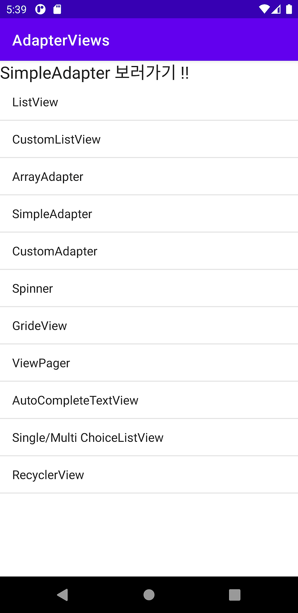Select the AutoCompleteTextView item
The height and width of the screenshot is (613, 298).
point(75,400)
